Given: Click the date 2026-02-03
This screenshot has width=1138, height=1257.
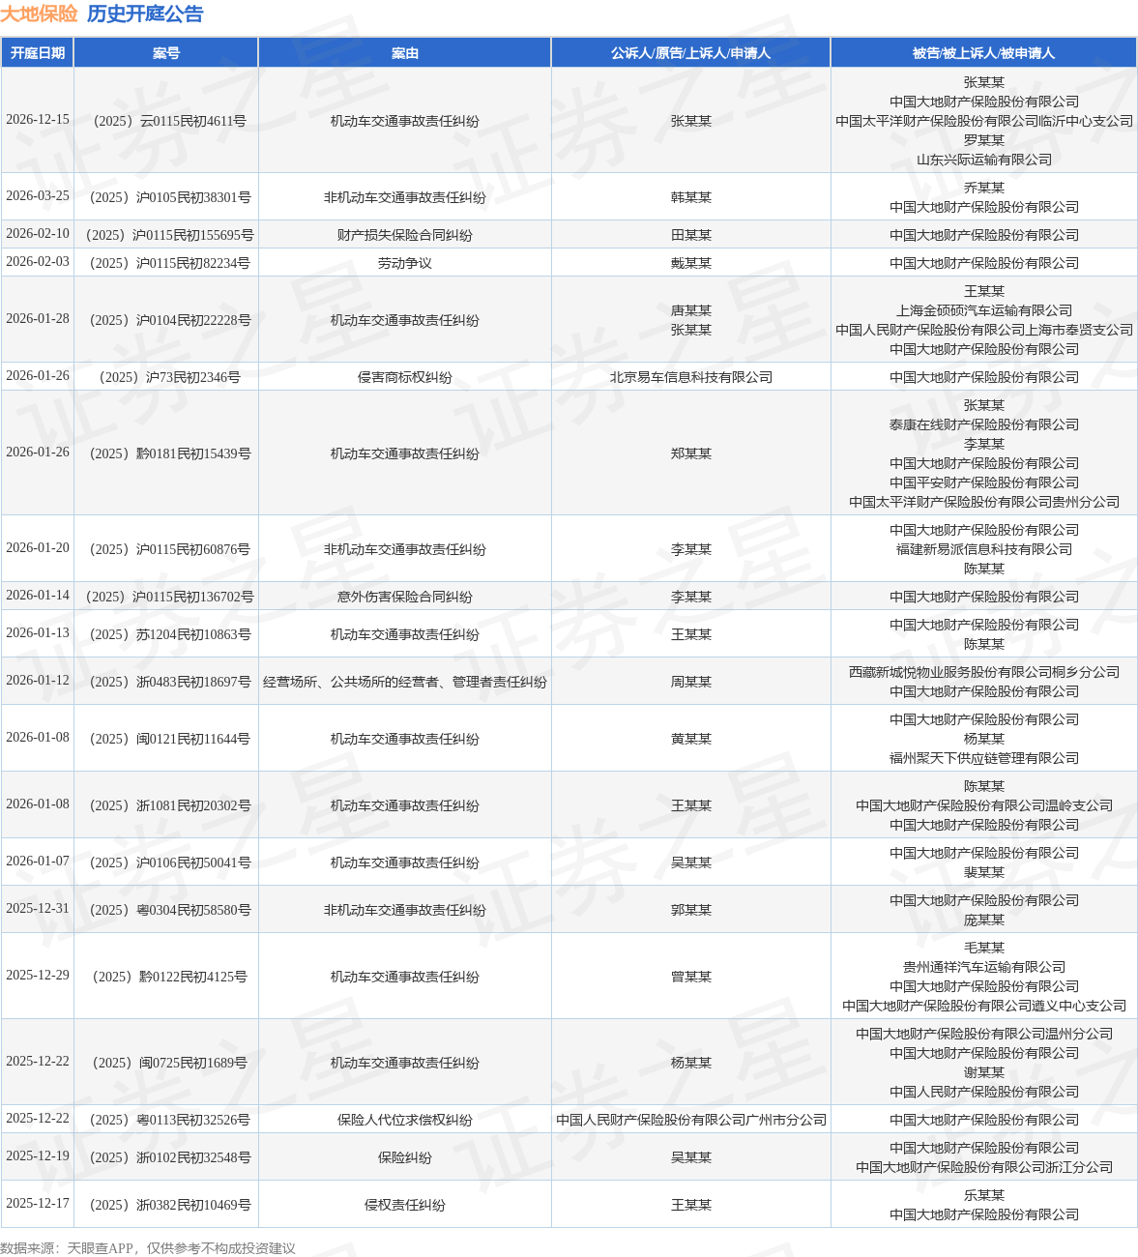Looking at the screenshot, I should [38, 262].
